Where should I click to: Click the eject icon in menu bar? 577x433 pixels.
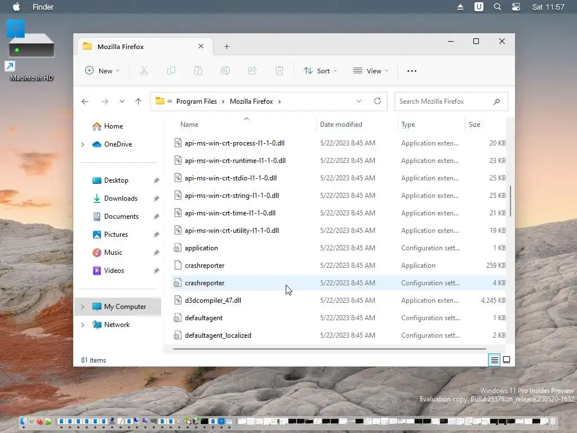[460, 7]
